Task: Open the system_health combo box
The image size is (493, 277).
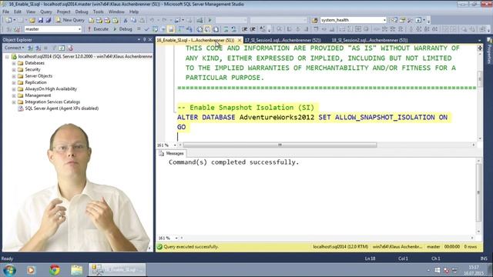Action: click(353, 20)
